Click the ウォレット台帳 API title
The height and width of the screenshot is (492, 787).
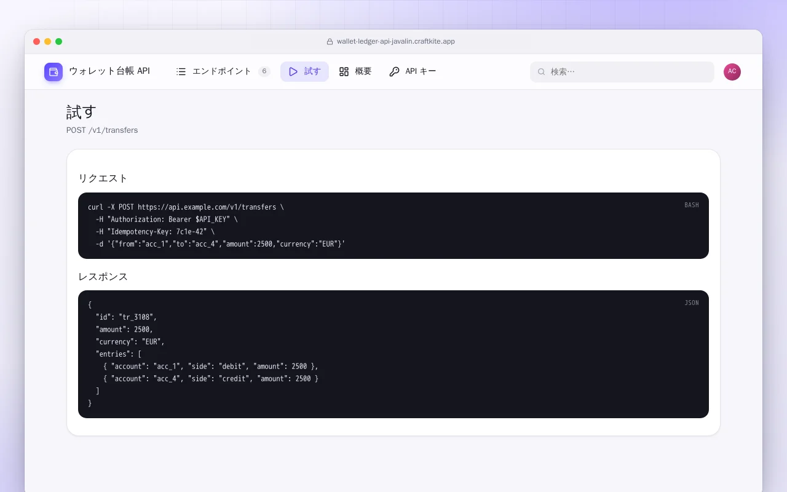click(109, 71)
